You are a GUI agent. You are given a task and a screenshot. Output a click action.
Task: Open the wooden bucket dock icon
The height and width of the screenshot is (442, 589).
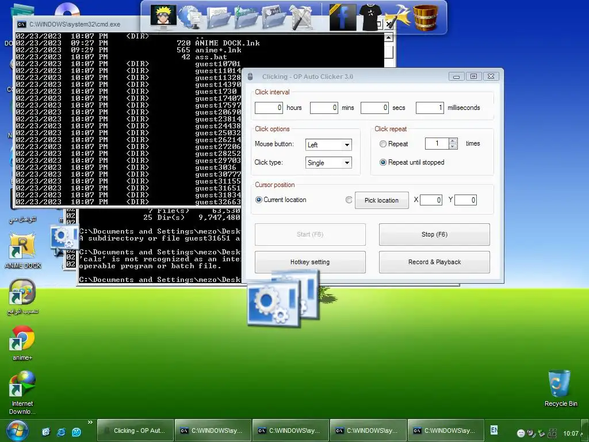(x=426, y=17)
